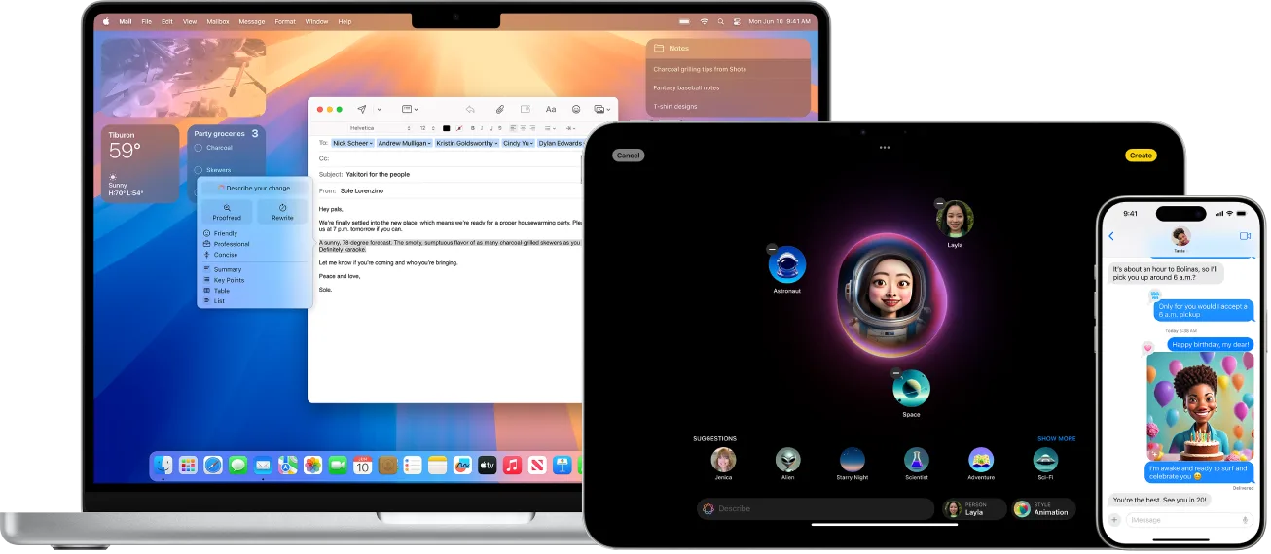
Task: Click the paperclip attach file icon
Action: coord(499,110)
